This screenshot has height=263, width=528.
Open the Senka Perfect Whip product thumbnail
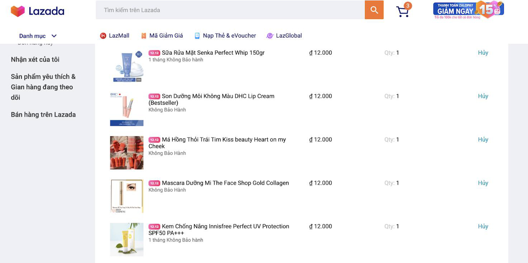tap(127, 66)
